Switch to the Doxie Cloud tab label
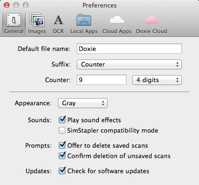199x185 pixels. 152,31
